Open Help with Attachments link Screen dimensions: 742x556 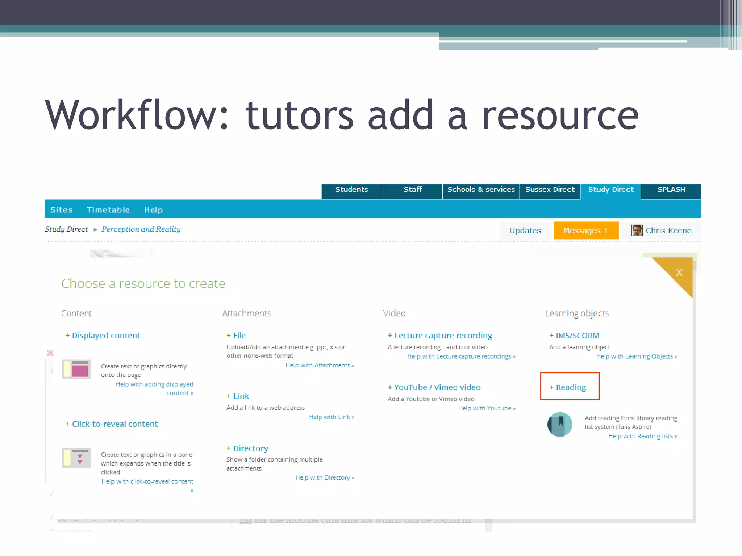pos(320,365)
